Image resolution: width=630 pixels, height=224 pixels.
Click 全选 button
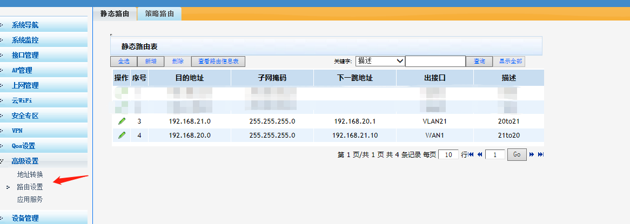tap(124, 62)
